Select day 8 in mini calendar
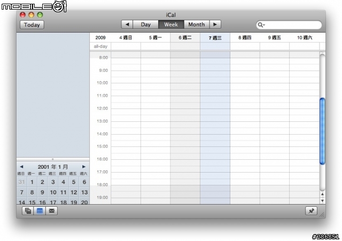Viewport: 342px width, 241px height. point(32,192)
